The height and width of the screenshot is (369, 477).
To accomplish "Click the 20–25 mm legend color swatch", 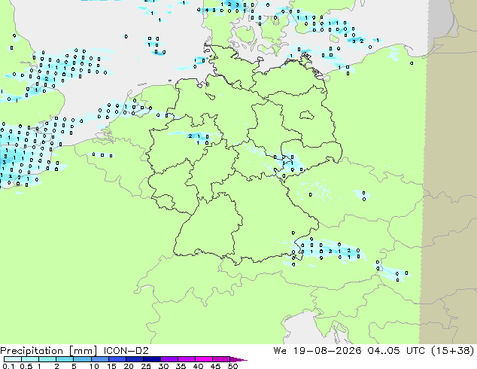I will point(134,359).
